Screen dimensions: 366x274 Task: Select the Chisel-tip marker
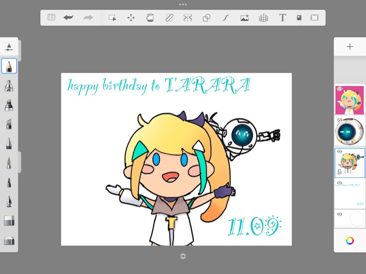pos(9,124)
